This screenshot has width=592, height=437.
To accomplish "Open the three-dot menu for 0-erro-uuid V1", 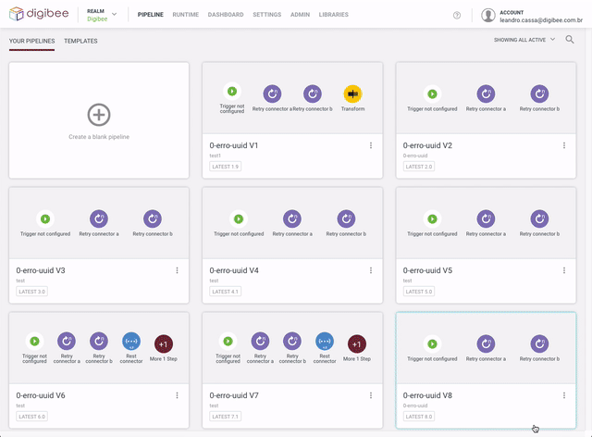I will point(371,145).
